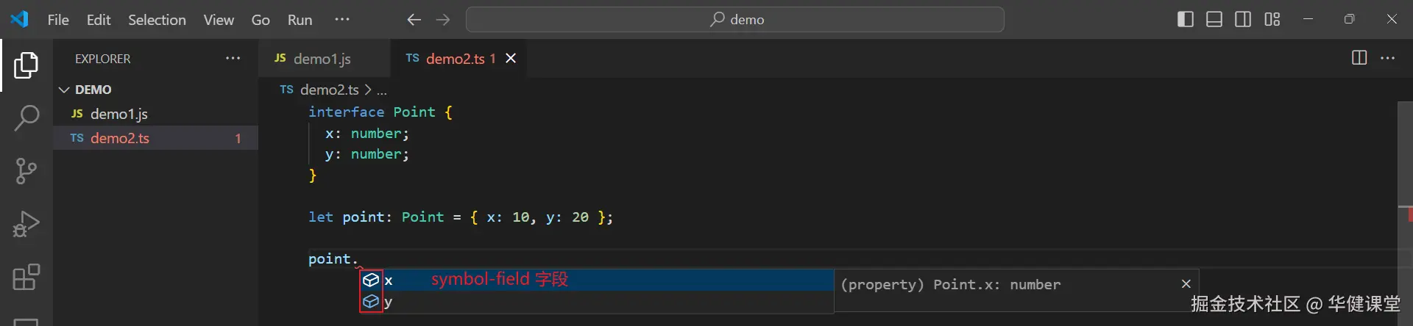Toggle the secondary side bar layout icon
This screenshot has height=326, width=1413.
tap(1243, 19)
